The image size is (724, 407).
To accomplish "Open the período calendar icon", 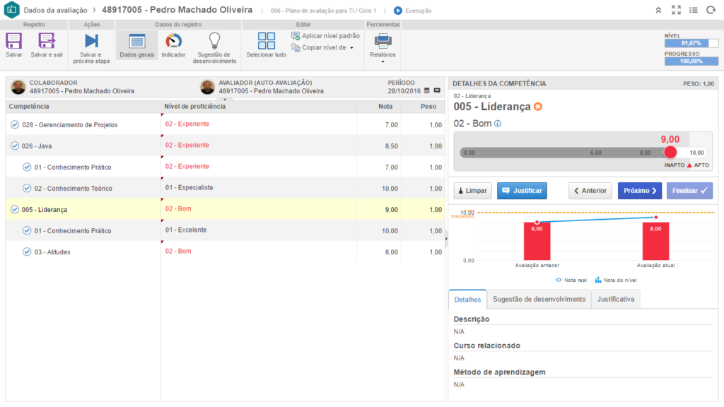I will 426,90.
